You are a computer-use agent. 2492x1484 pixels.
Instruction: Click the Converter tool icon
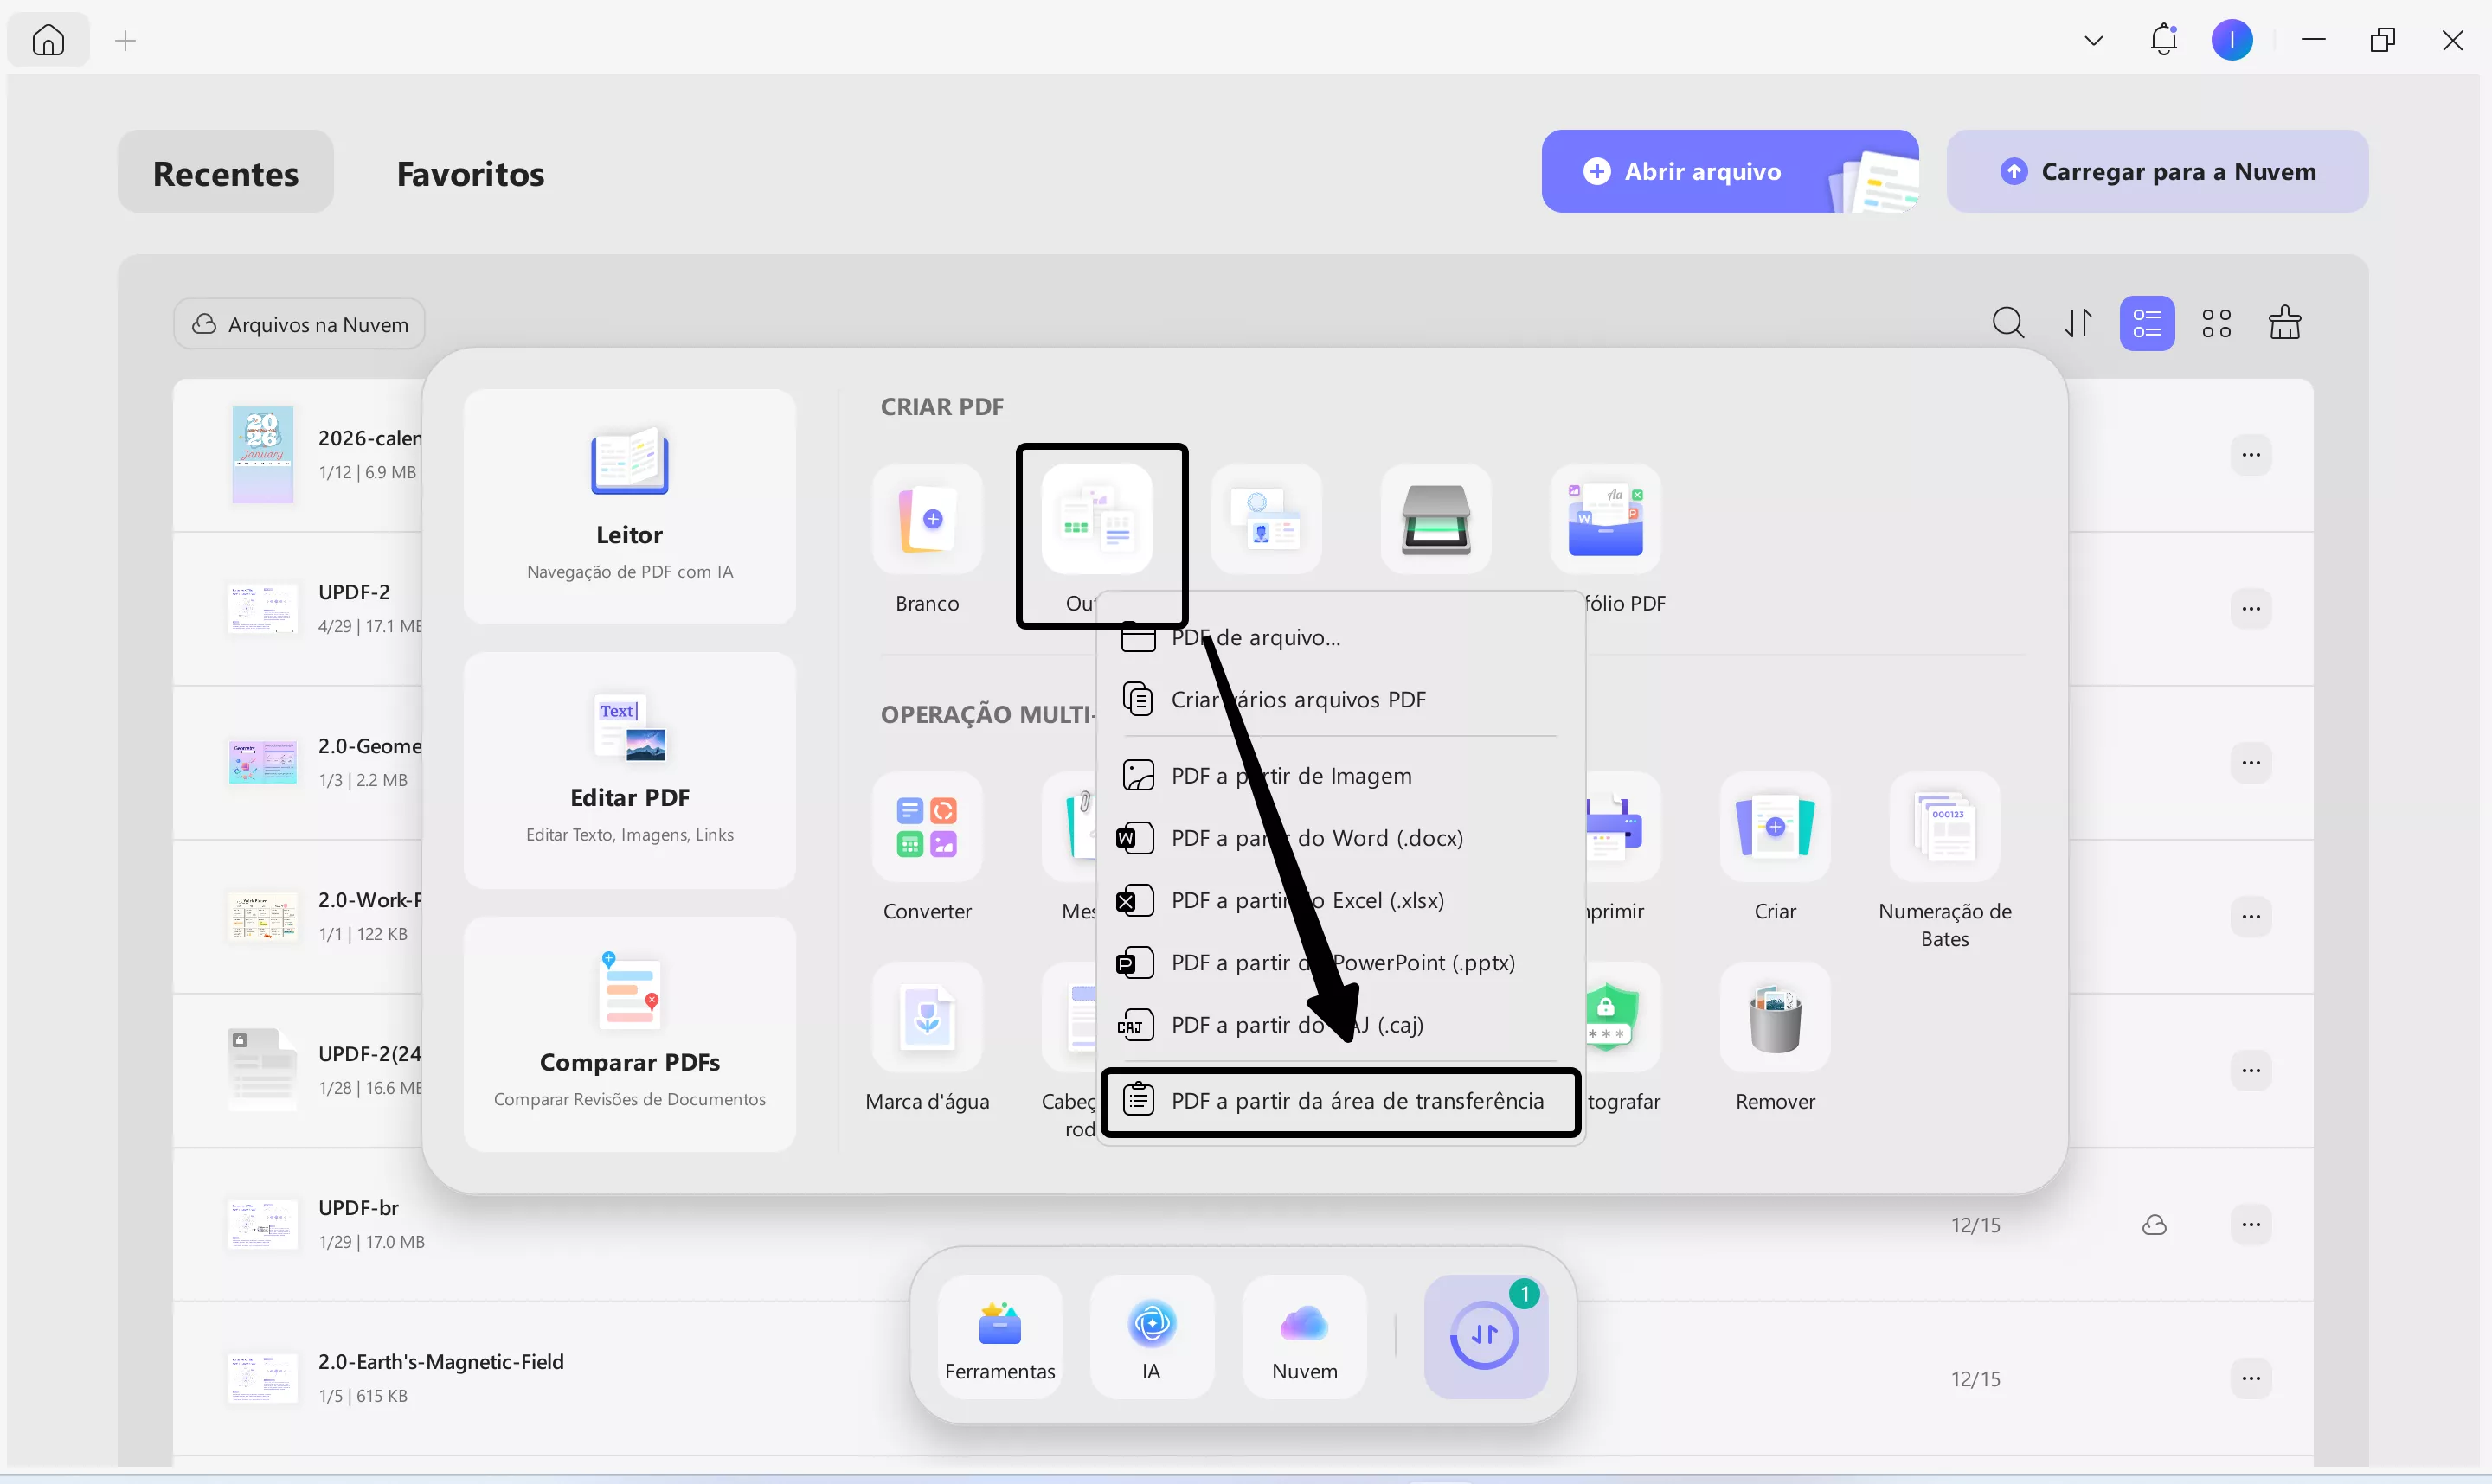click(927, 827)
